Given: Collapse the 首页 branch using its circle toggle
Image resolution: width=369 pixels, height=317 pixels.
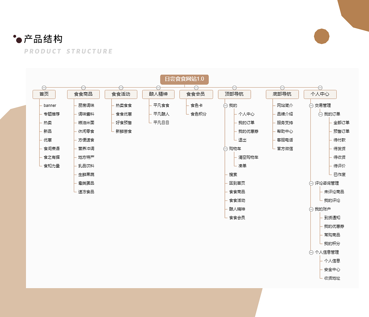Looking at the screenshot, I should [x=44, y=88].
